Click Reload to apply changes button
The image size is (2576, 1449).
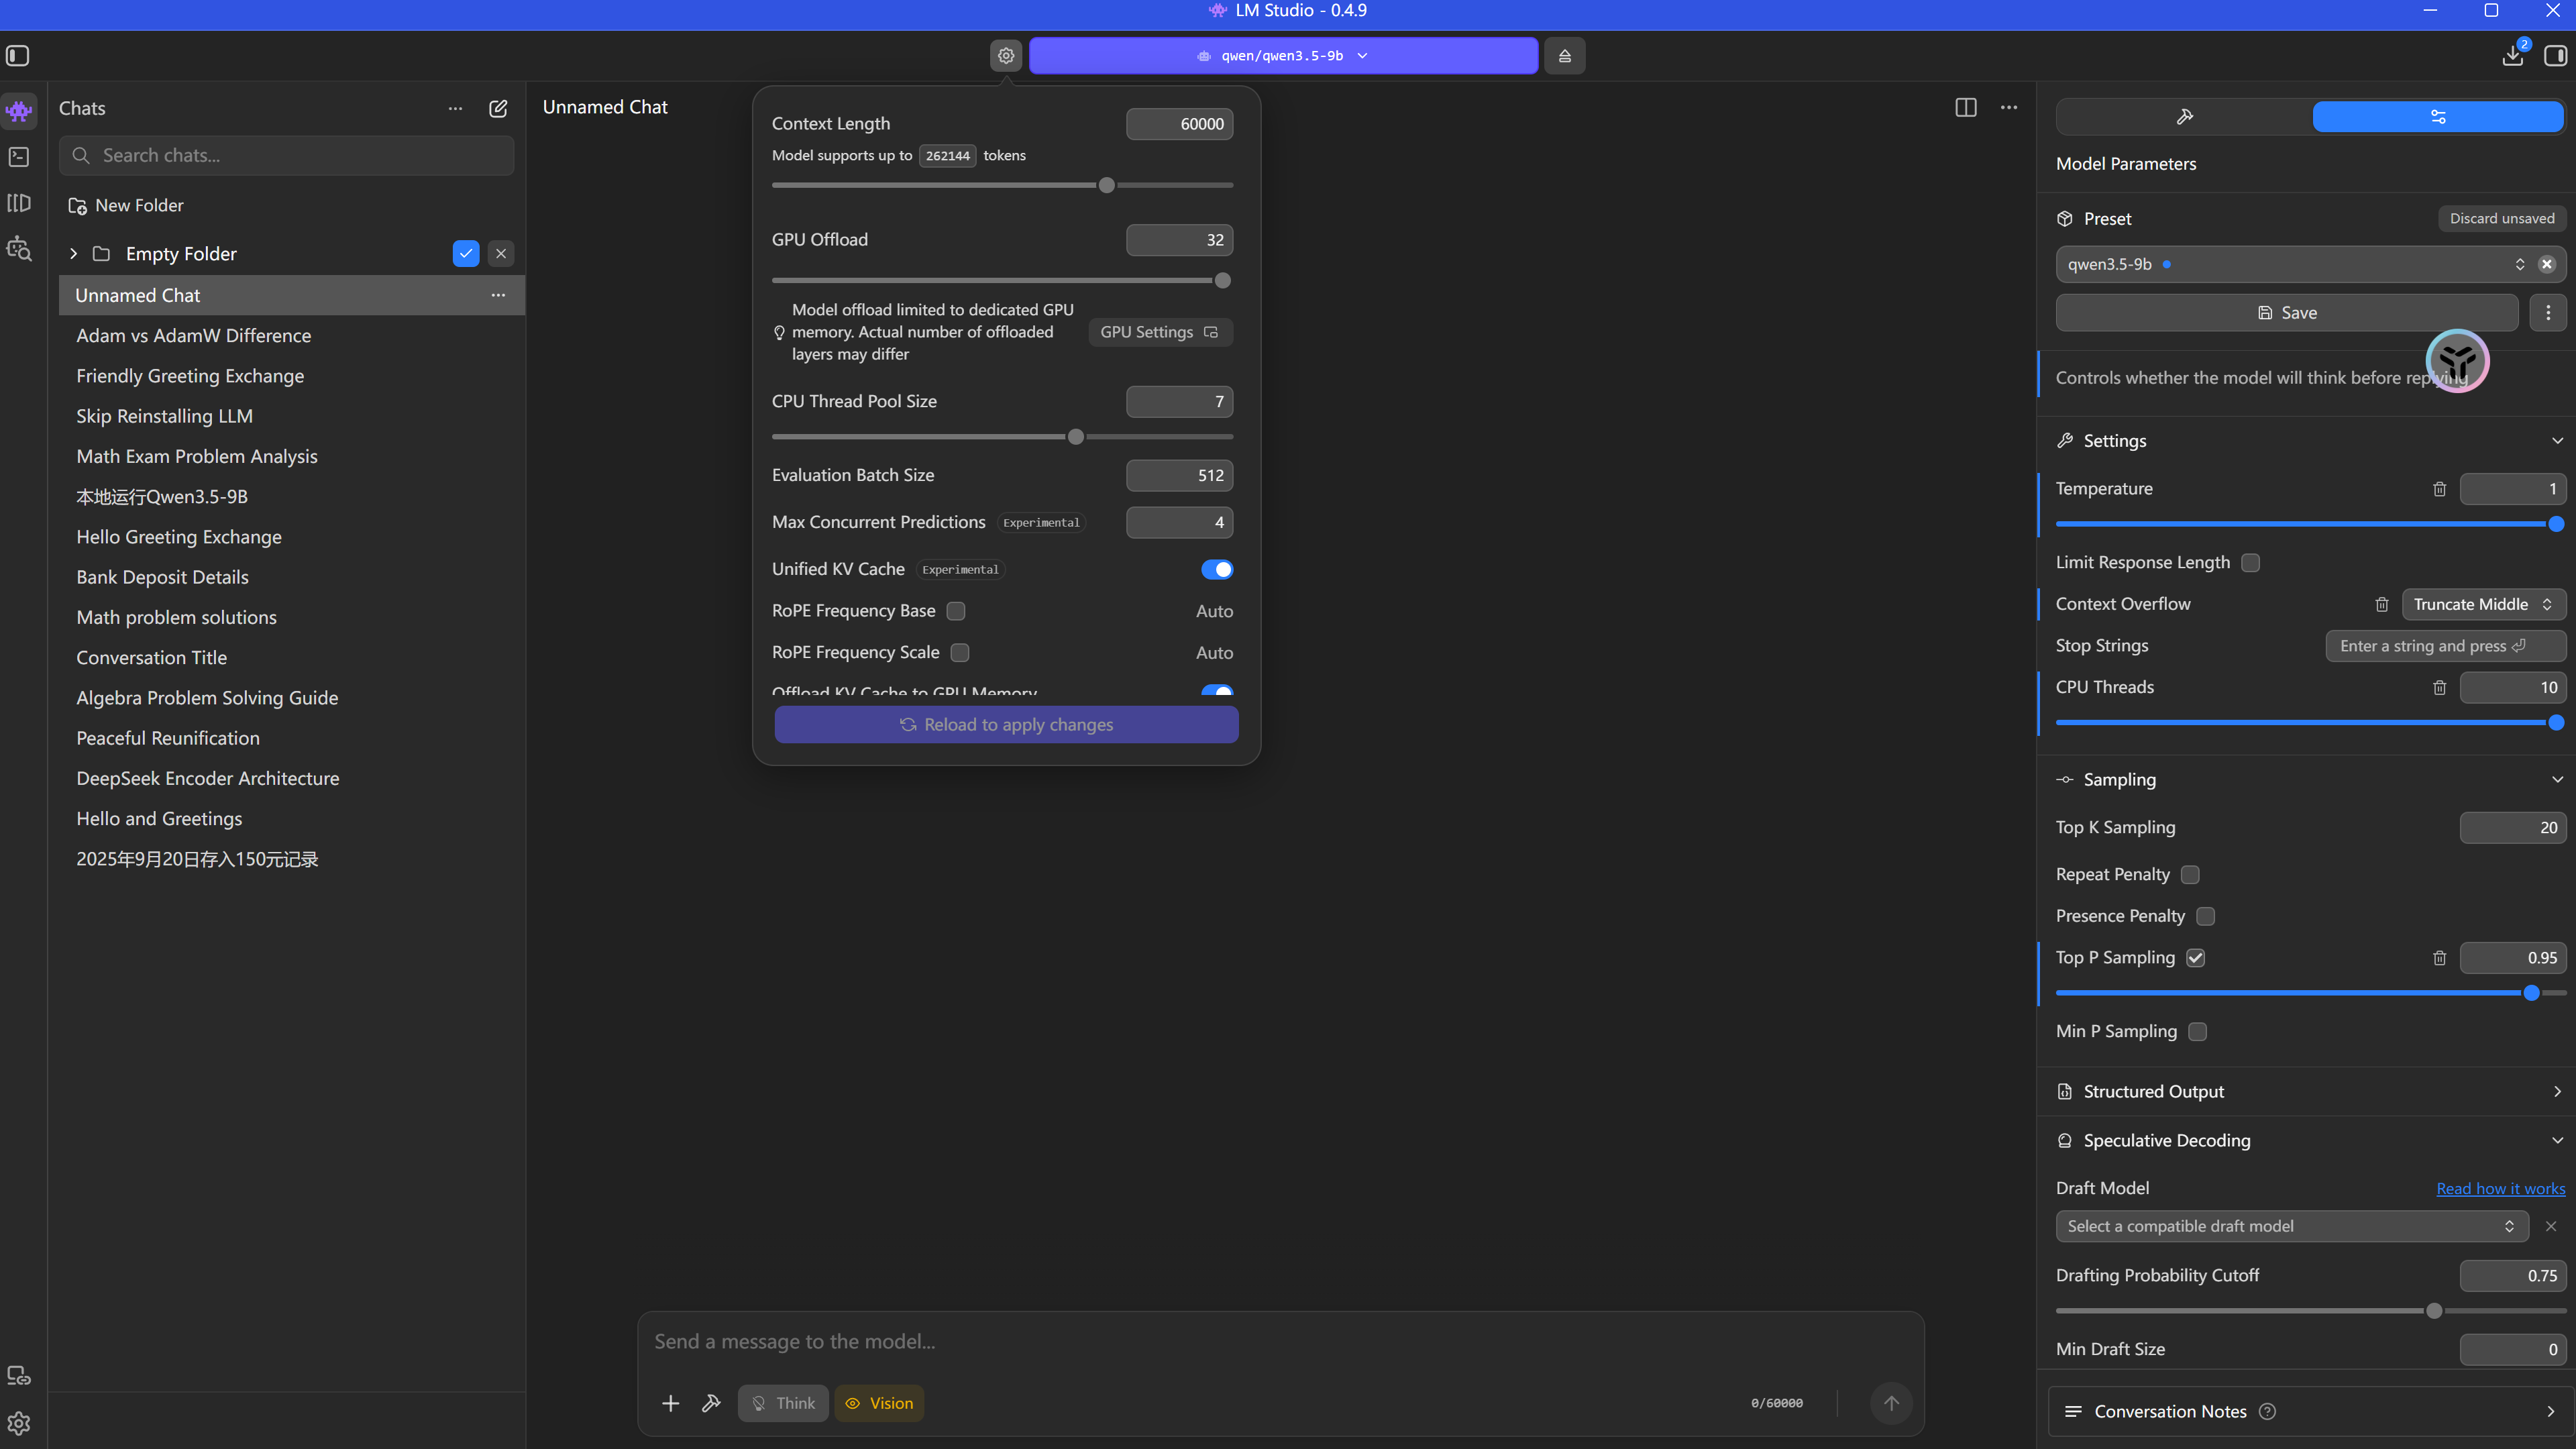(x=1006, y=725)
